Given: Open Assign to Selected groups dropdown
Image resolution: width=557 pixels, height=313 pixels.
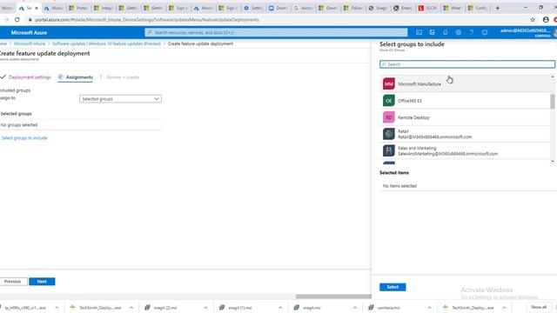Looking at the screenshot, I should point(120,98).
